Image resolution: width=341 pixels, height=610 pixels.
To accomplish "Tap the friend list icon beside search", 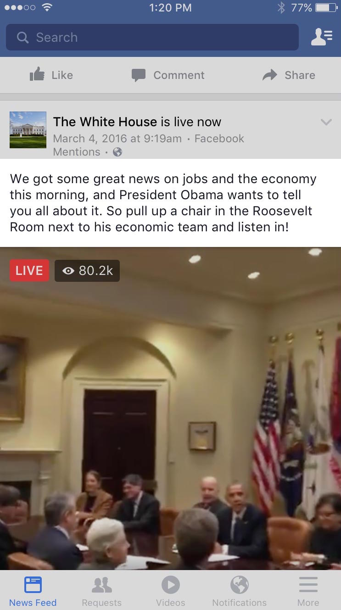I will [x=321, y=37].
